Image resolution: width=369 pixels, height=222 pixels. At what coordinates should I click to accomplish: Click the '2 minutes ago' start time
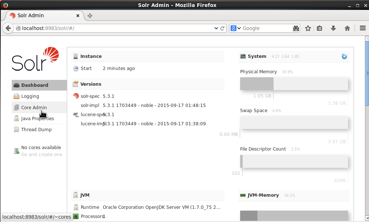click(119, 69)
